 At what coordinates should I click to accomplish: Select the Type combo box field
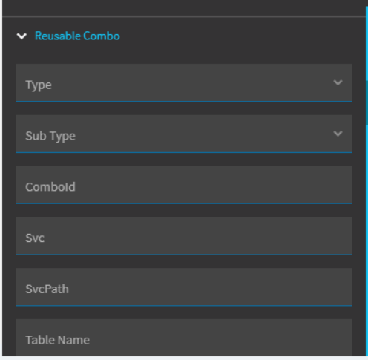(184, 83)
